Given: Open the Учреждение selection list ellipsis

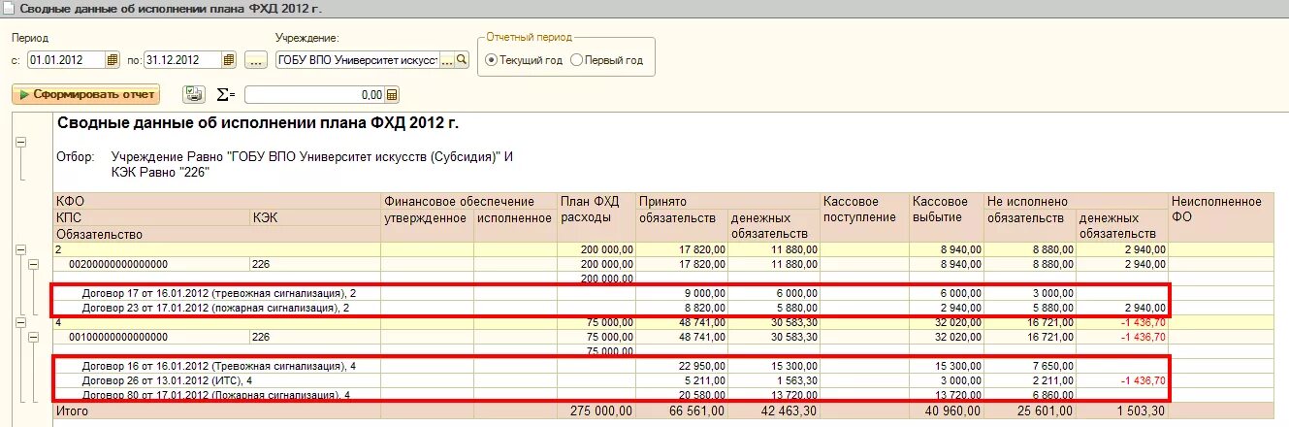Looking at the screenshot, I should (447, 60).
